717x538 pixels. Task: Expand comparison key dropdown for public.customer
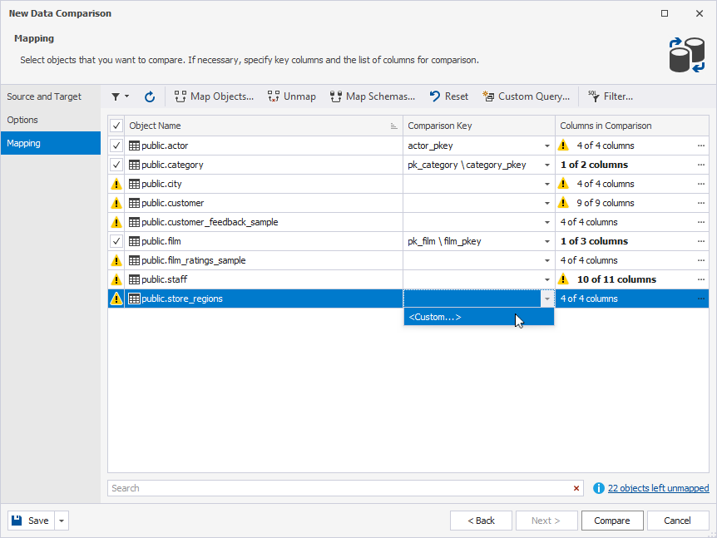point(546,204)
